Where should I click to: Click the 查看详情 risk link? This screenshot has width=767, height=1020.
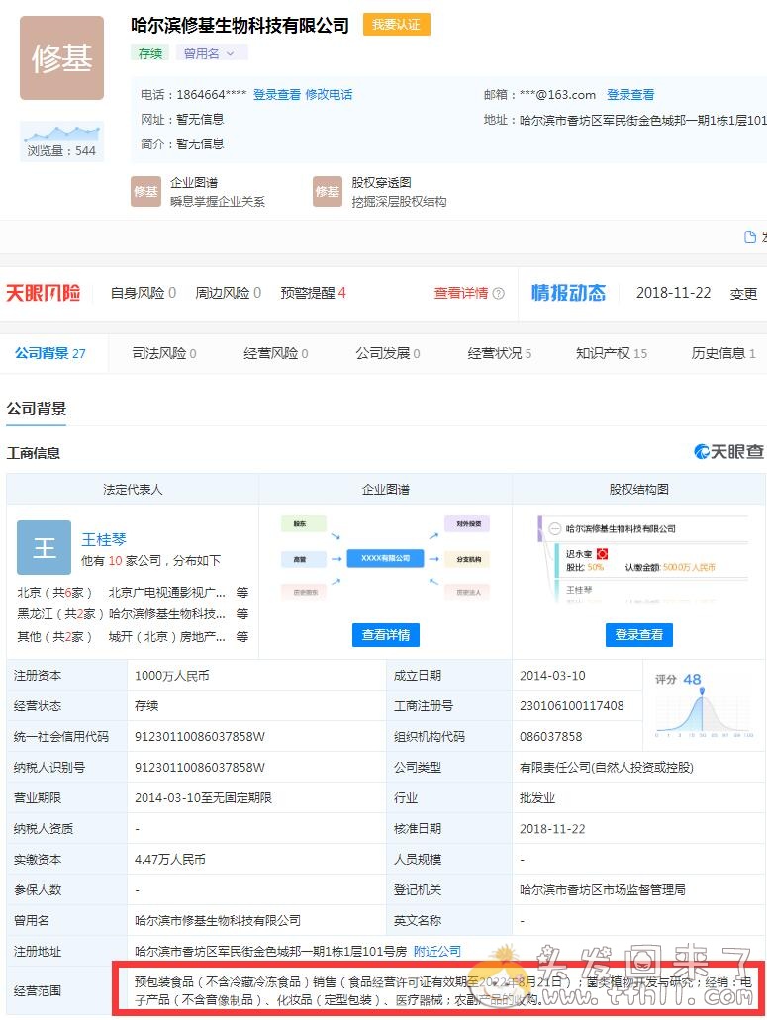(460, 293)
